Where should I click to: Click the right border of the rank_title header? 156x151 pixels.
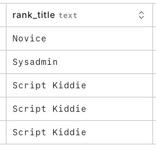pyautogui.click(x=153, y=15)
